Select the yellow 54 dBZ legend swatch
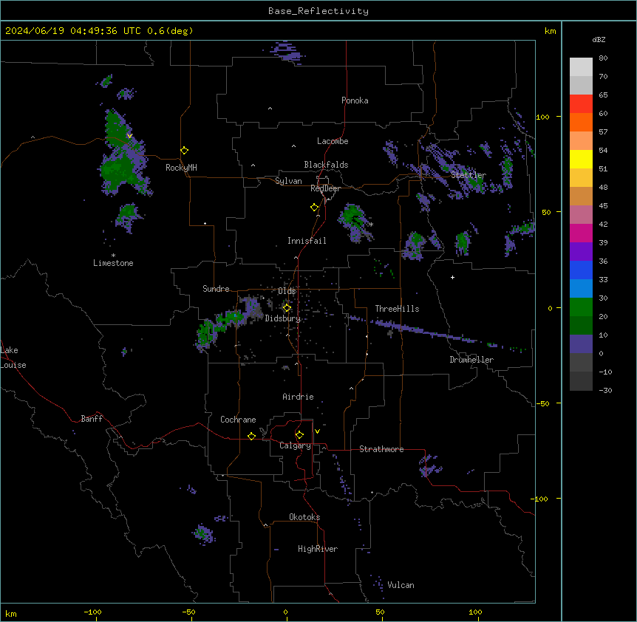Screen dimensions: 637x622 tap(581, 159)
